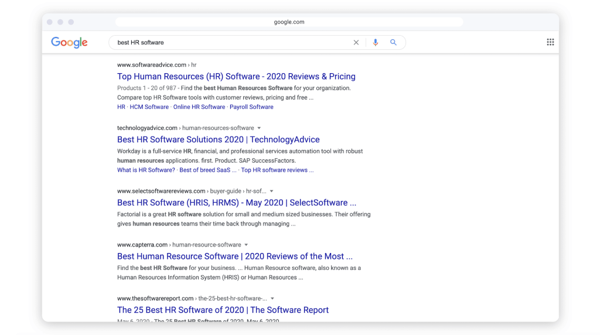This screenshot has height=335, width=600.
Task: Expand the dropdown arrow next to selectsoftwarereviews.com URL
Action: [271, 191]
